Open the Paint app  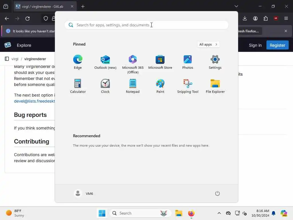pos(160,86)
